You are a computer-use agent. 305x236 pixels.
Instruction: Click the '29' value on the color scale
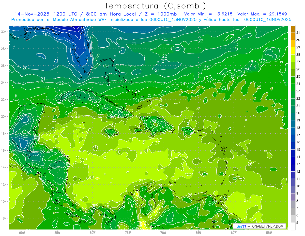pyautogui.click(x=298, y=47)
